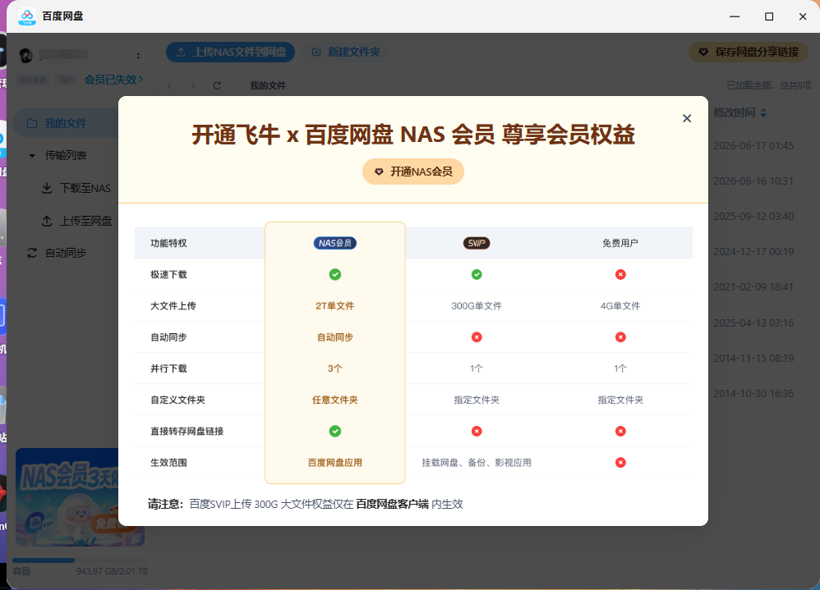Collapse the 传输列表 section arrow

[32, 156]
